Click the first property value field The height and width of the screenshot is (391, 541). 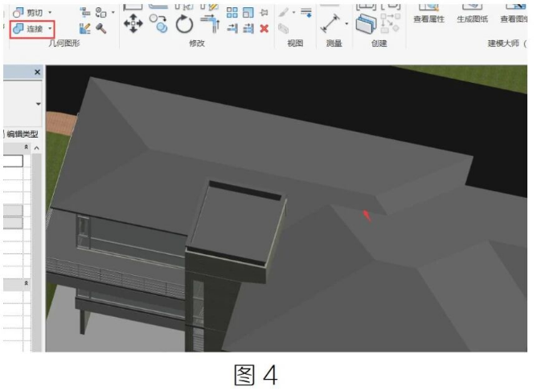click(13, 161)
